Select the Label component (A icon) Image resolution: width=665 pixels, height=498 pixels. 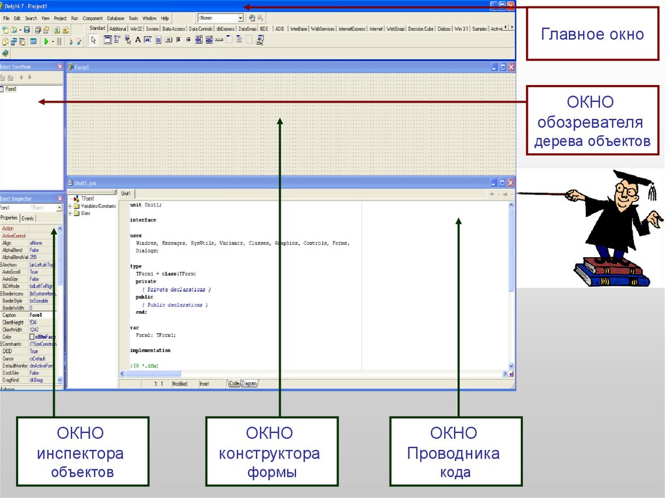point(138,40)
